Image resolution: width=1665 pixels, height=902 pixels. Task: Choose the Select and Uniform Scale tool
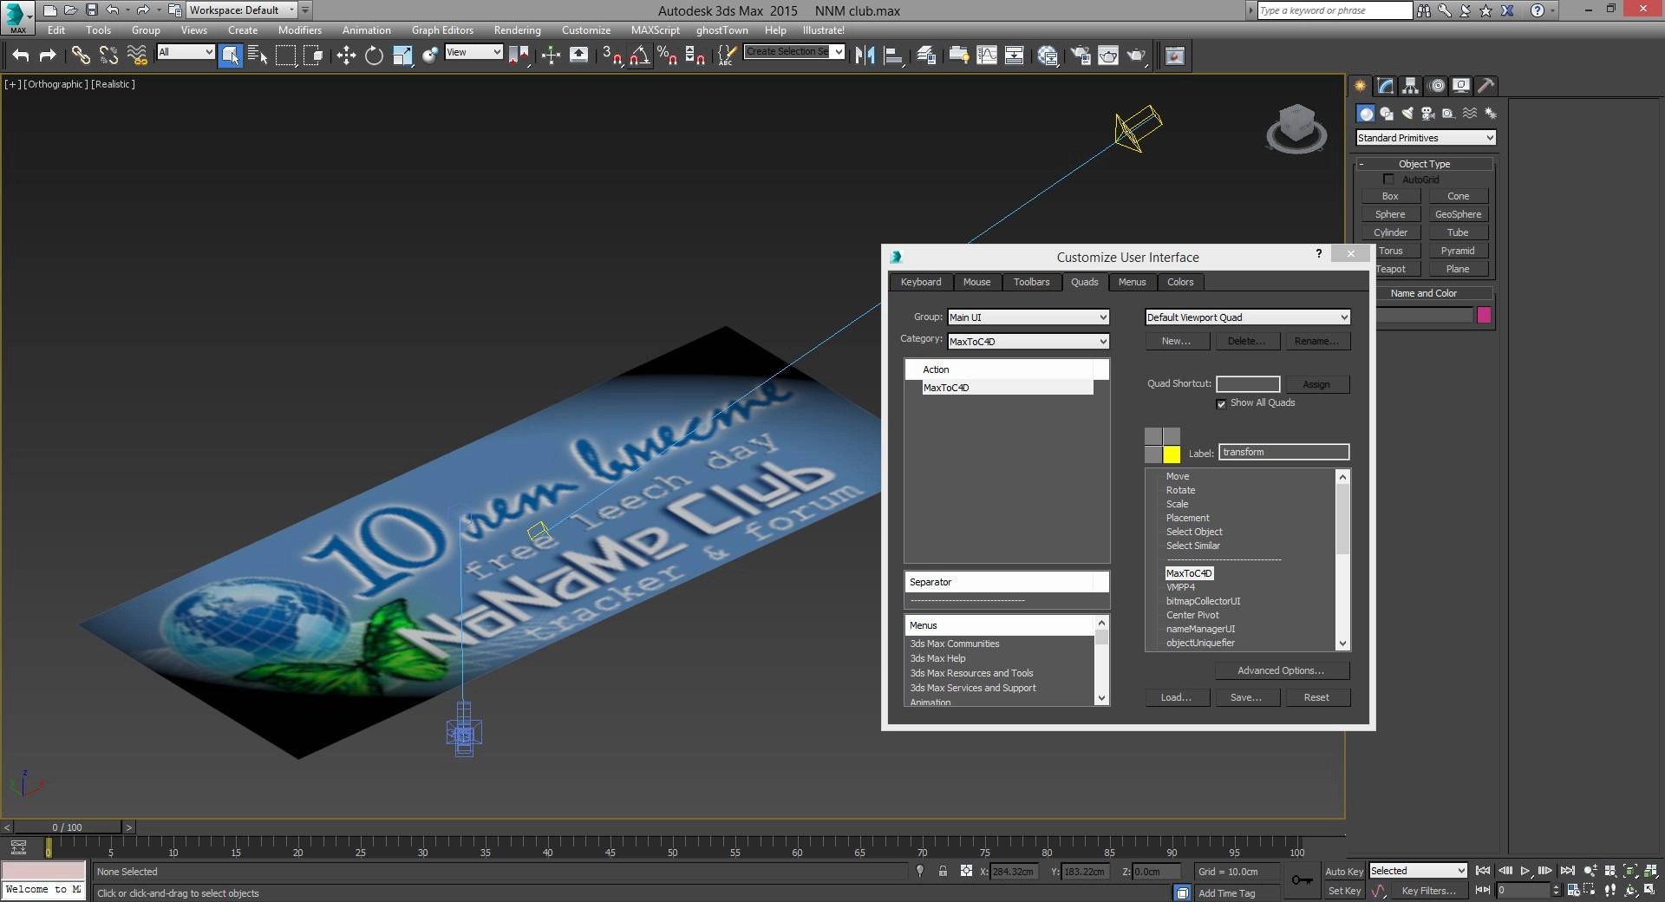402,56
